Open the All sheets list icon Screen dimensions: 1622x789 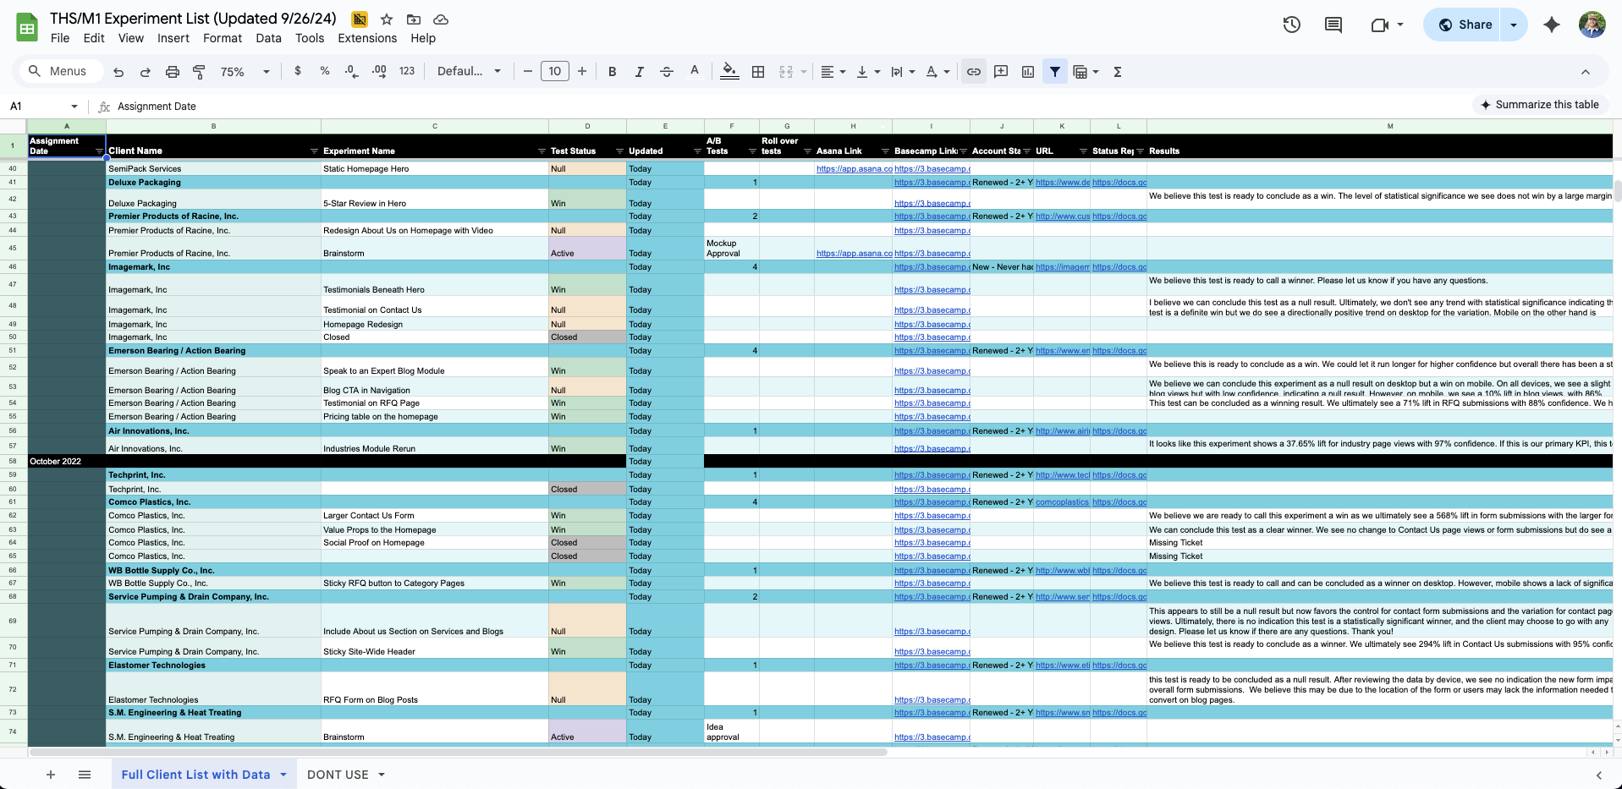[85, 774]
